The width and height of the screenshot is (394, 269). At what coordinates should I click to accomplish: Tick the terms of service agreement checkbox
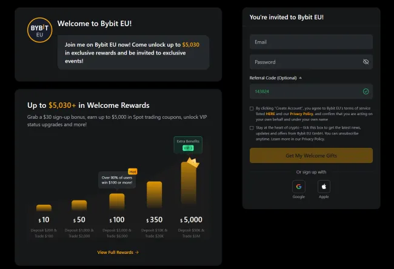(x=252, y=108)
